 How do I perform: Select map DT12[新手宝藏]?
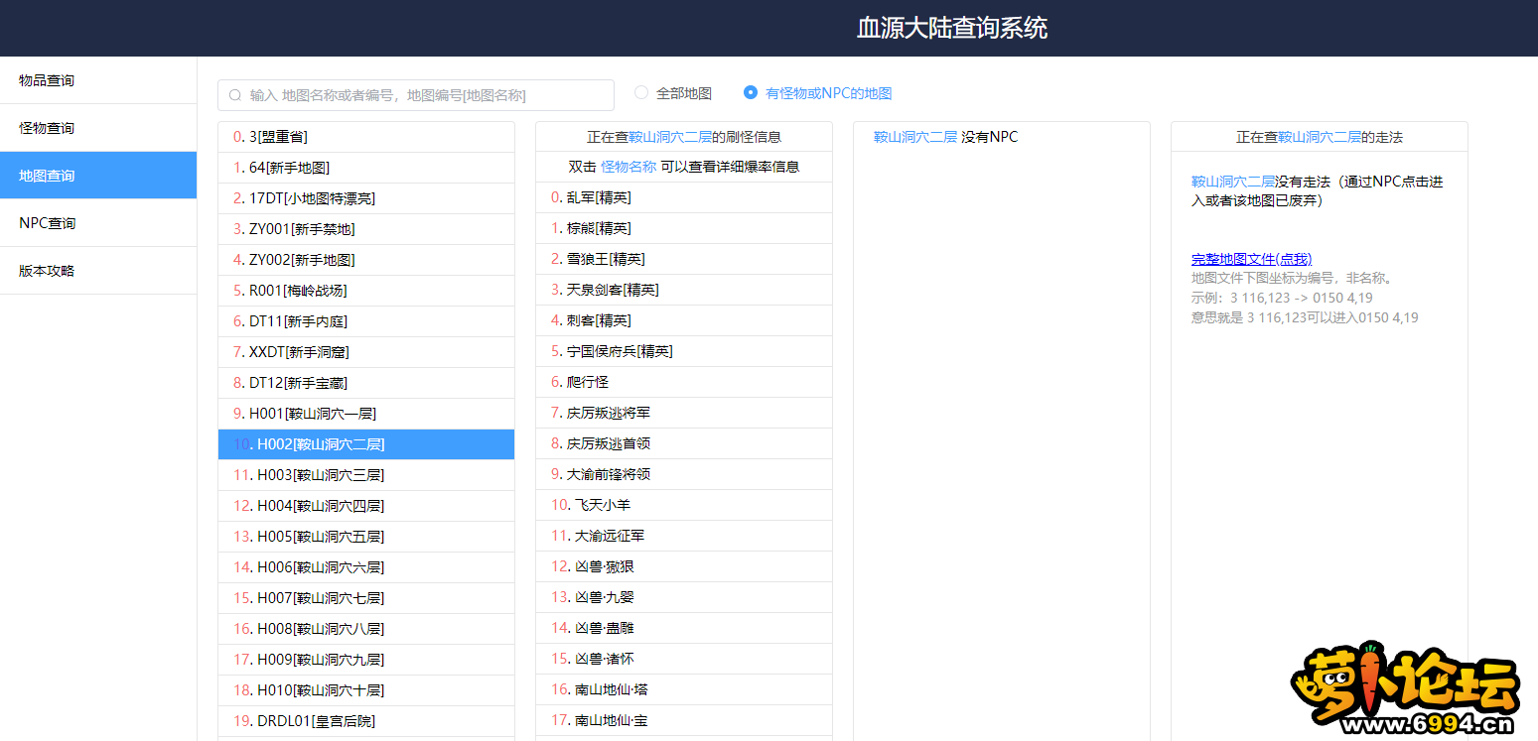(x=366, y=383)
